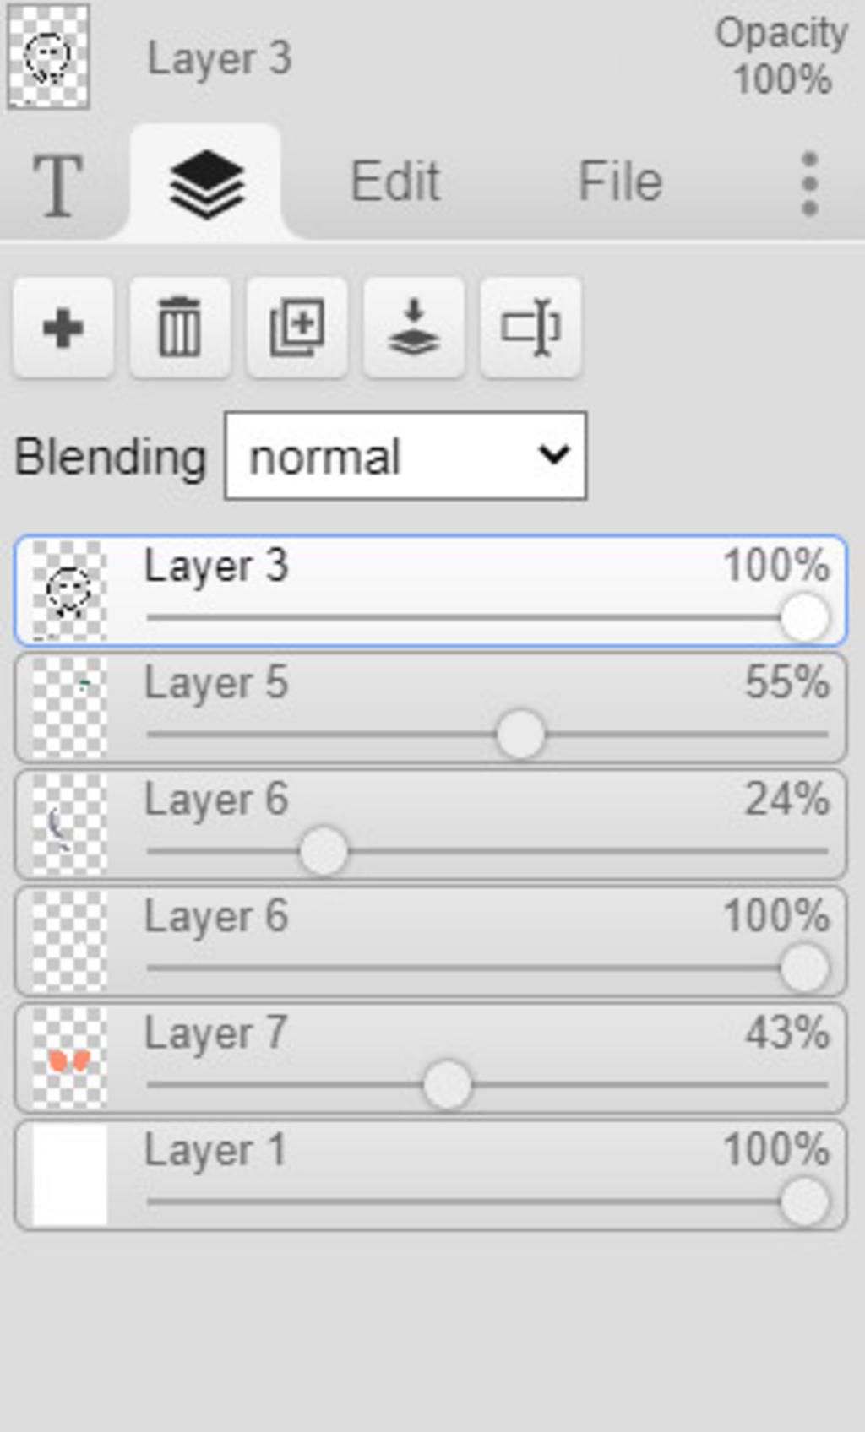865x1432 pixels.
Task: Delete layer using trash can icon
Action: [x=180, y=328]
